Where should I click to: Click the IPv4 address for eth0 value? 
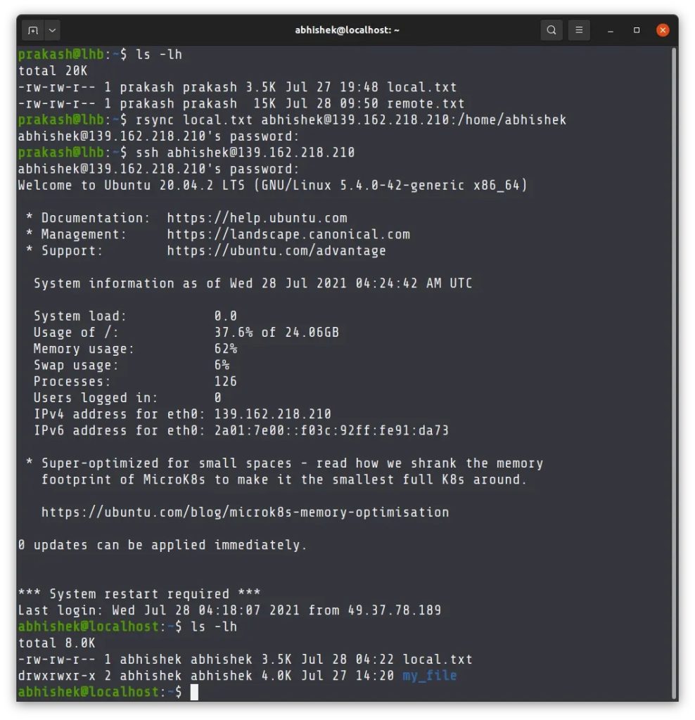272,414
